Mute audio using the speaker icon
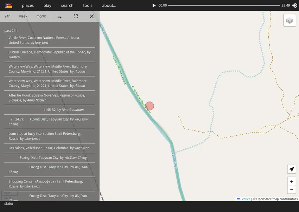This screenshot has height=212, width=299. [294, 6]
